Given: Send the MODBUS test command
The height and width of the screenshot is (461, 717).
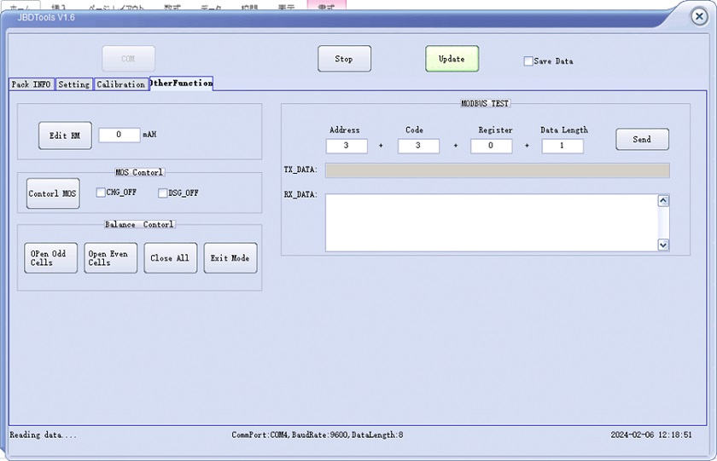Looking at the screenshot, I should [x=643, y=139].
